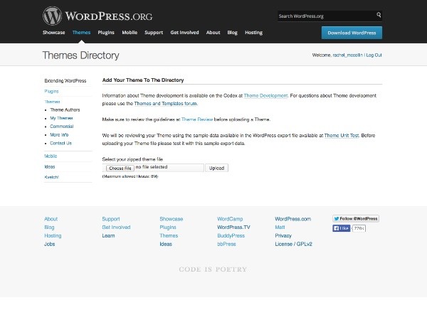Open WordPress.com in the footer
Image resolution: width=427 pixels, height=332 pixels.
click(293, 219)
